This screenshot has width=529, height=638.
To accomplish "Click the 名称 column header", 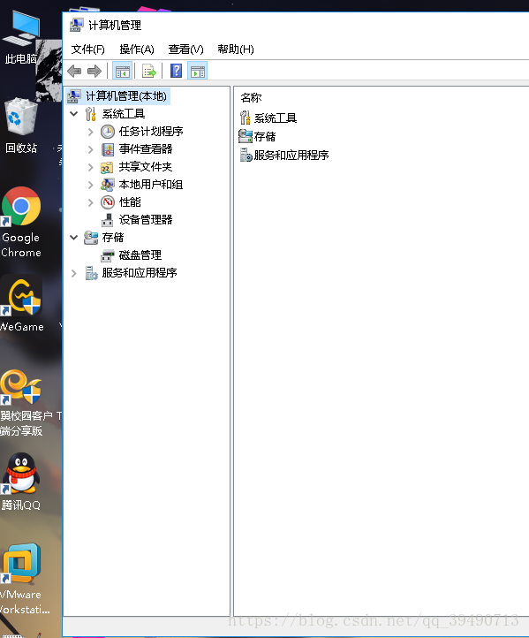I will click(x=251, y=98).
